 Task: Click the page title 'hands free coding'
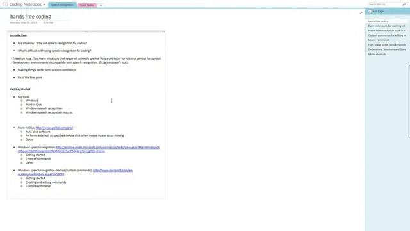pos(31,17)
